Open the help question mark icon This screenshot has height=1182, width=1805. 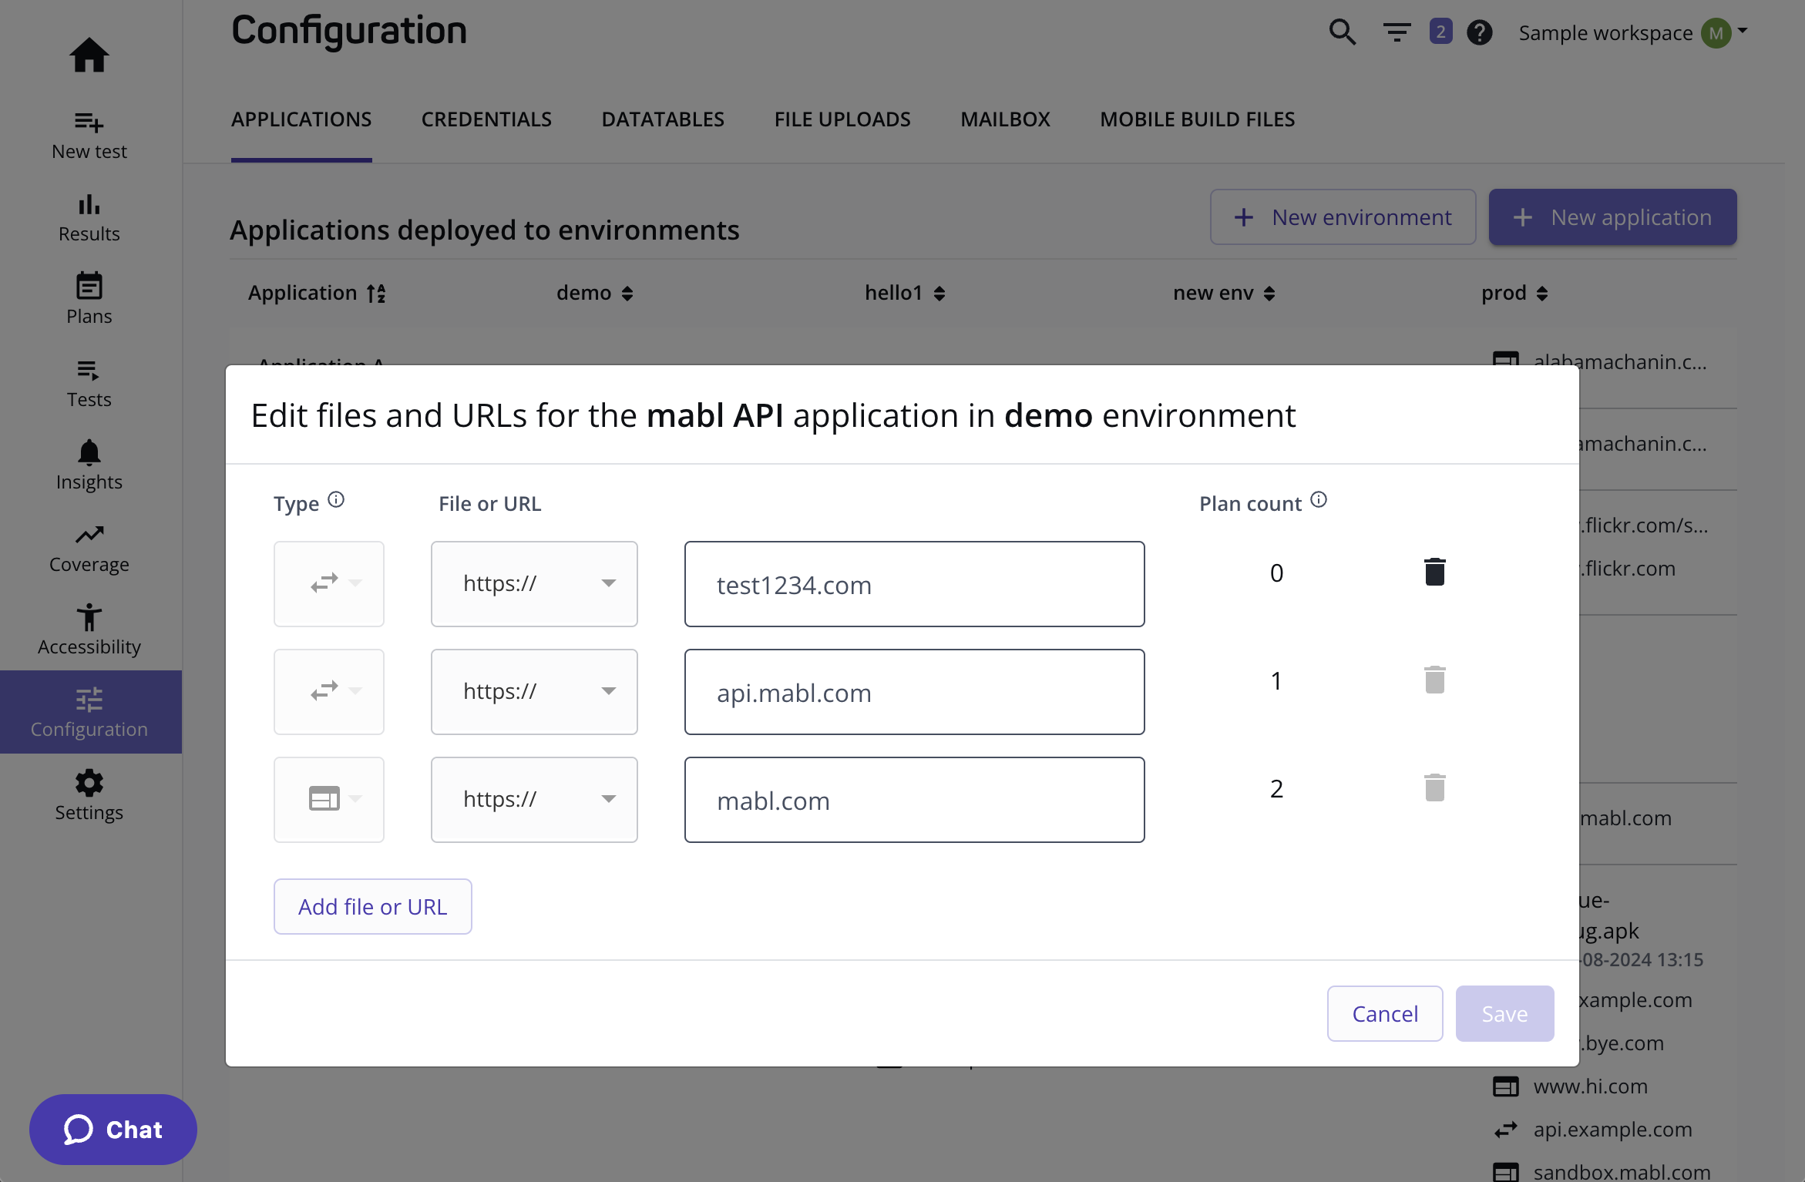point(1480,32)
